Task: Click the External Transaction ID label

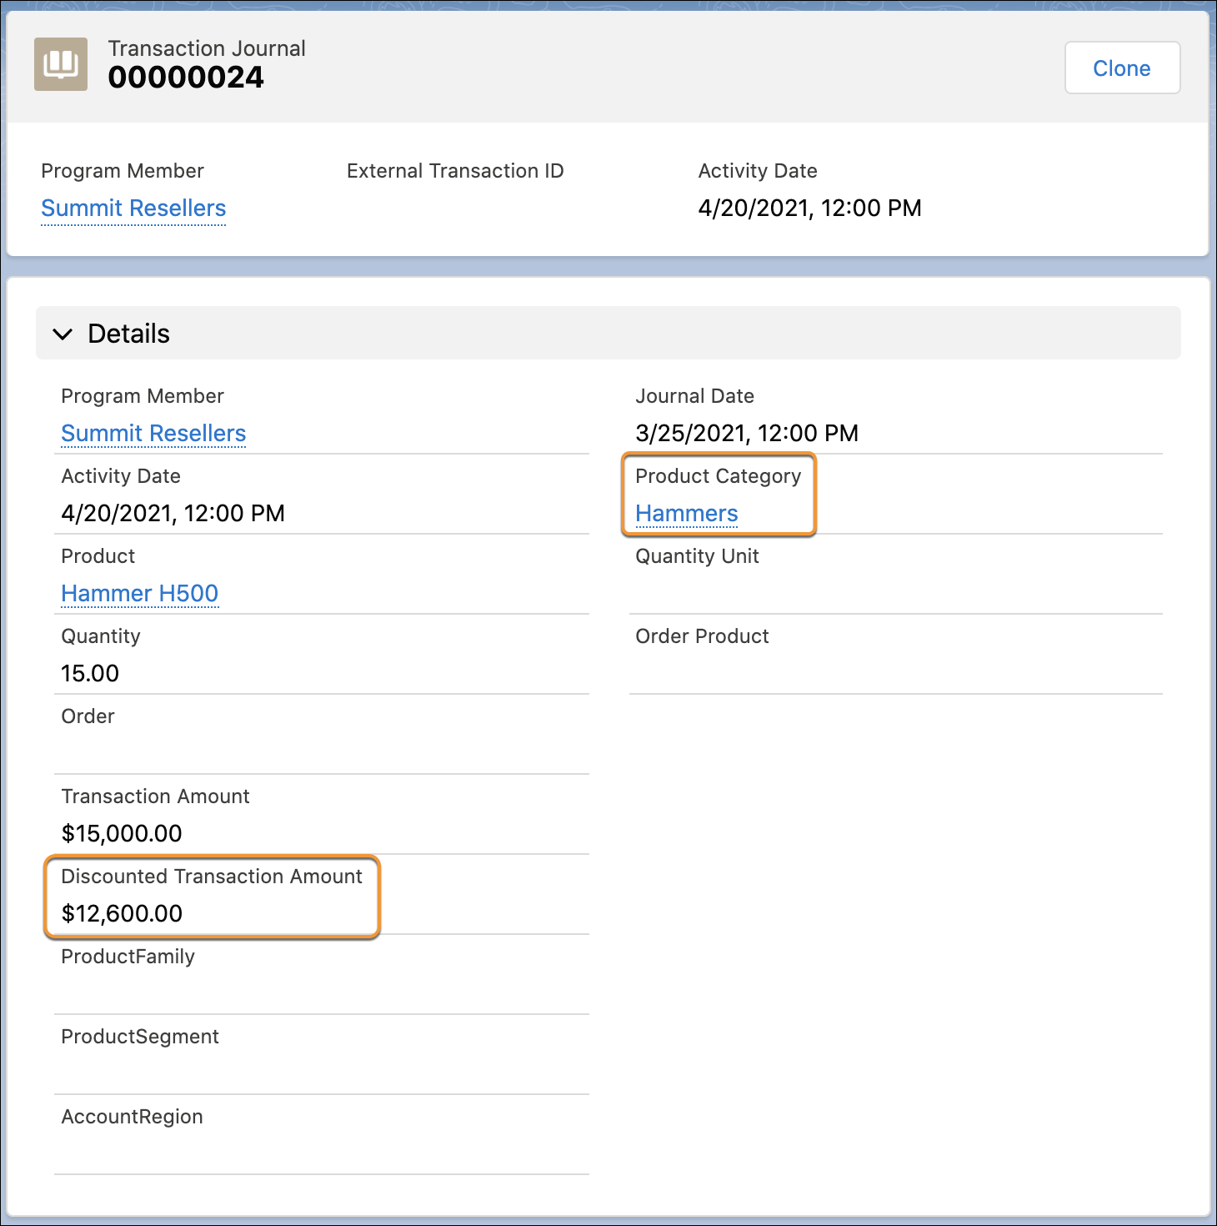Action: [455, 170]
